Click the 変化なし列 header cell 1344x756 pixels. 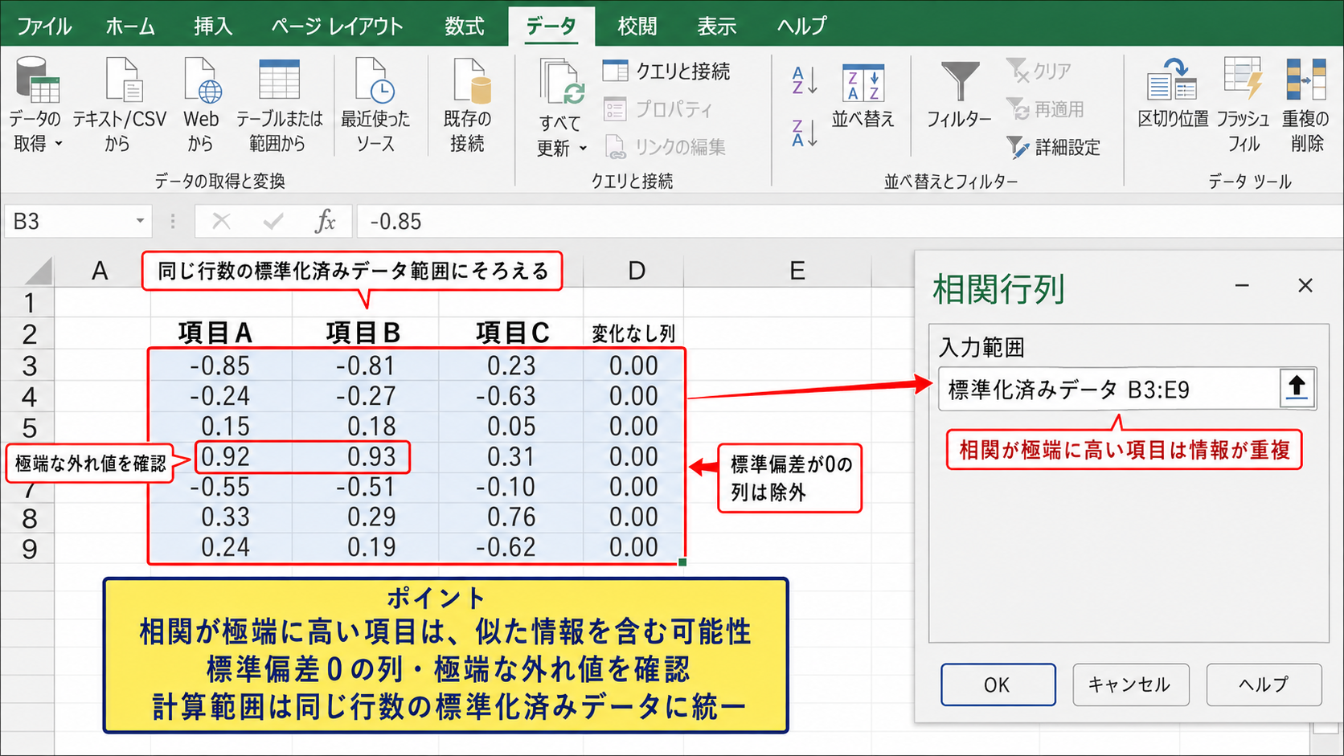point(634,333)
